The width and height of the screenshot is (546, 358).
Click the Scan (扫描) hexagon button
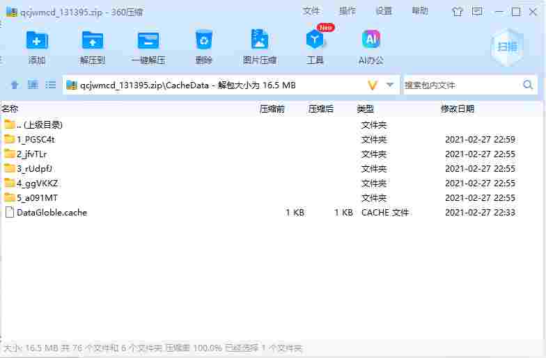507,47
